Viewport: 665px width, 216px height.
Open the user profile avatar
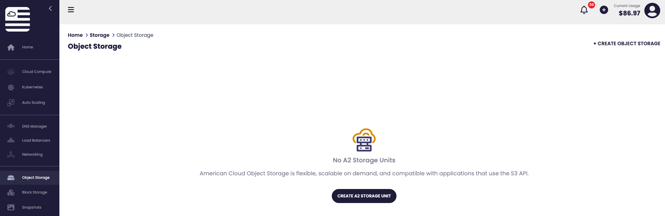[x=652, y=11]
